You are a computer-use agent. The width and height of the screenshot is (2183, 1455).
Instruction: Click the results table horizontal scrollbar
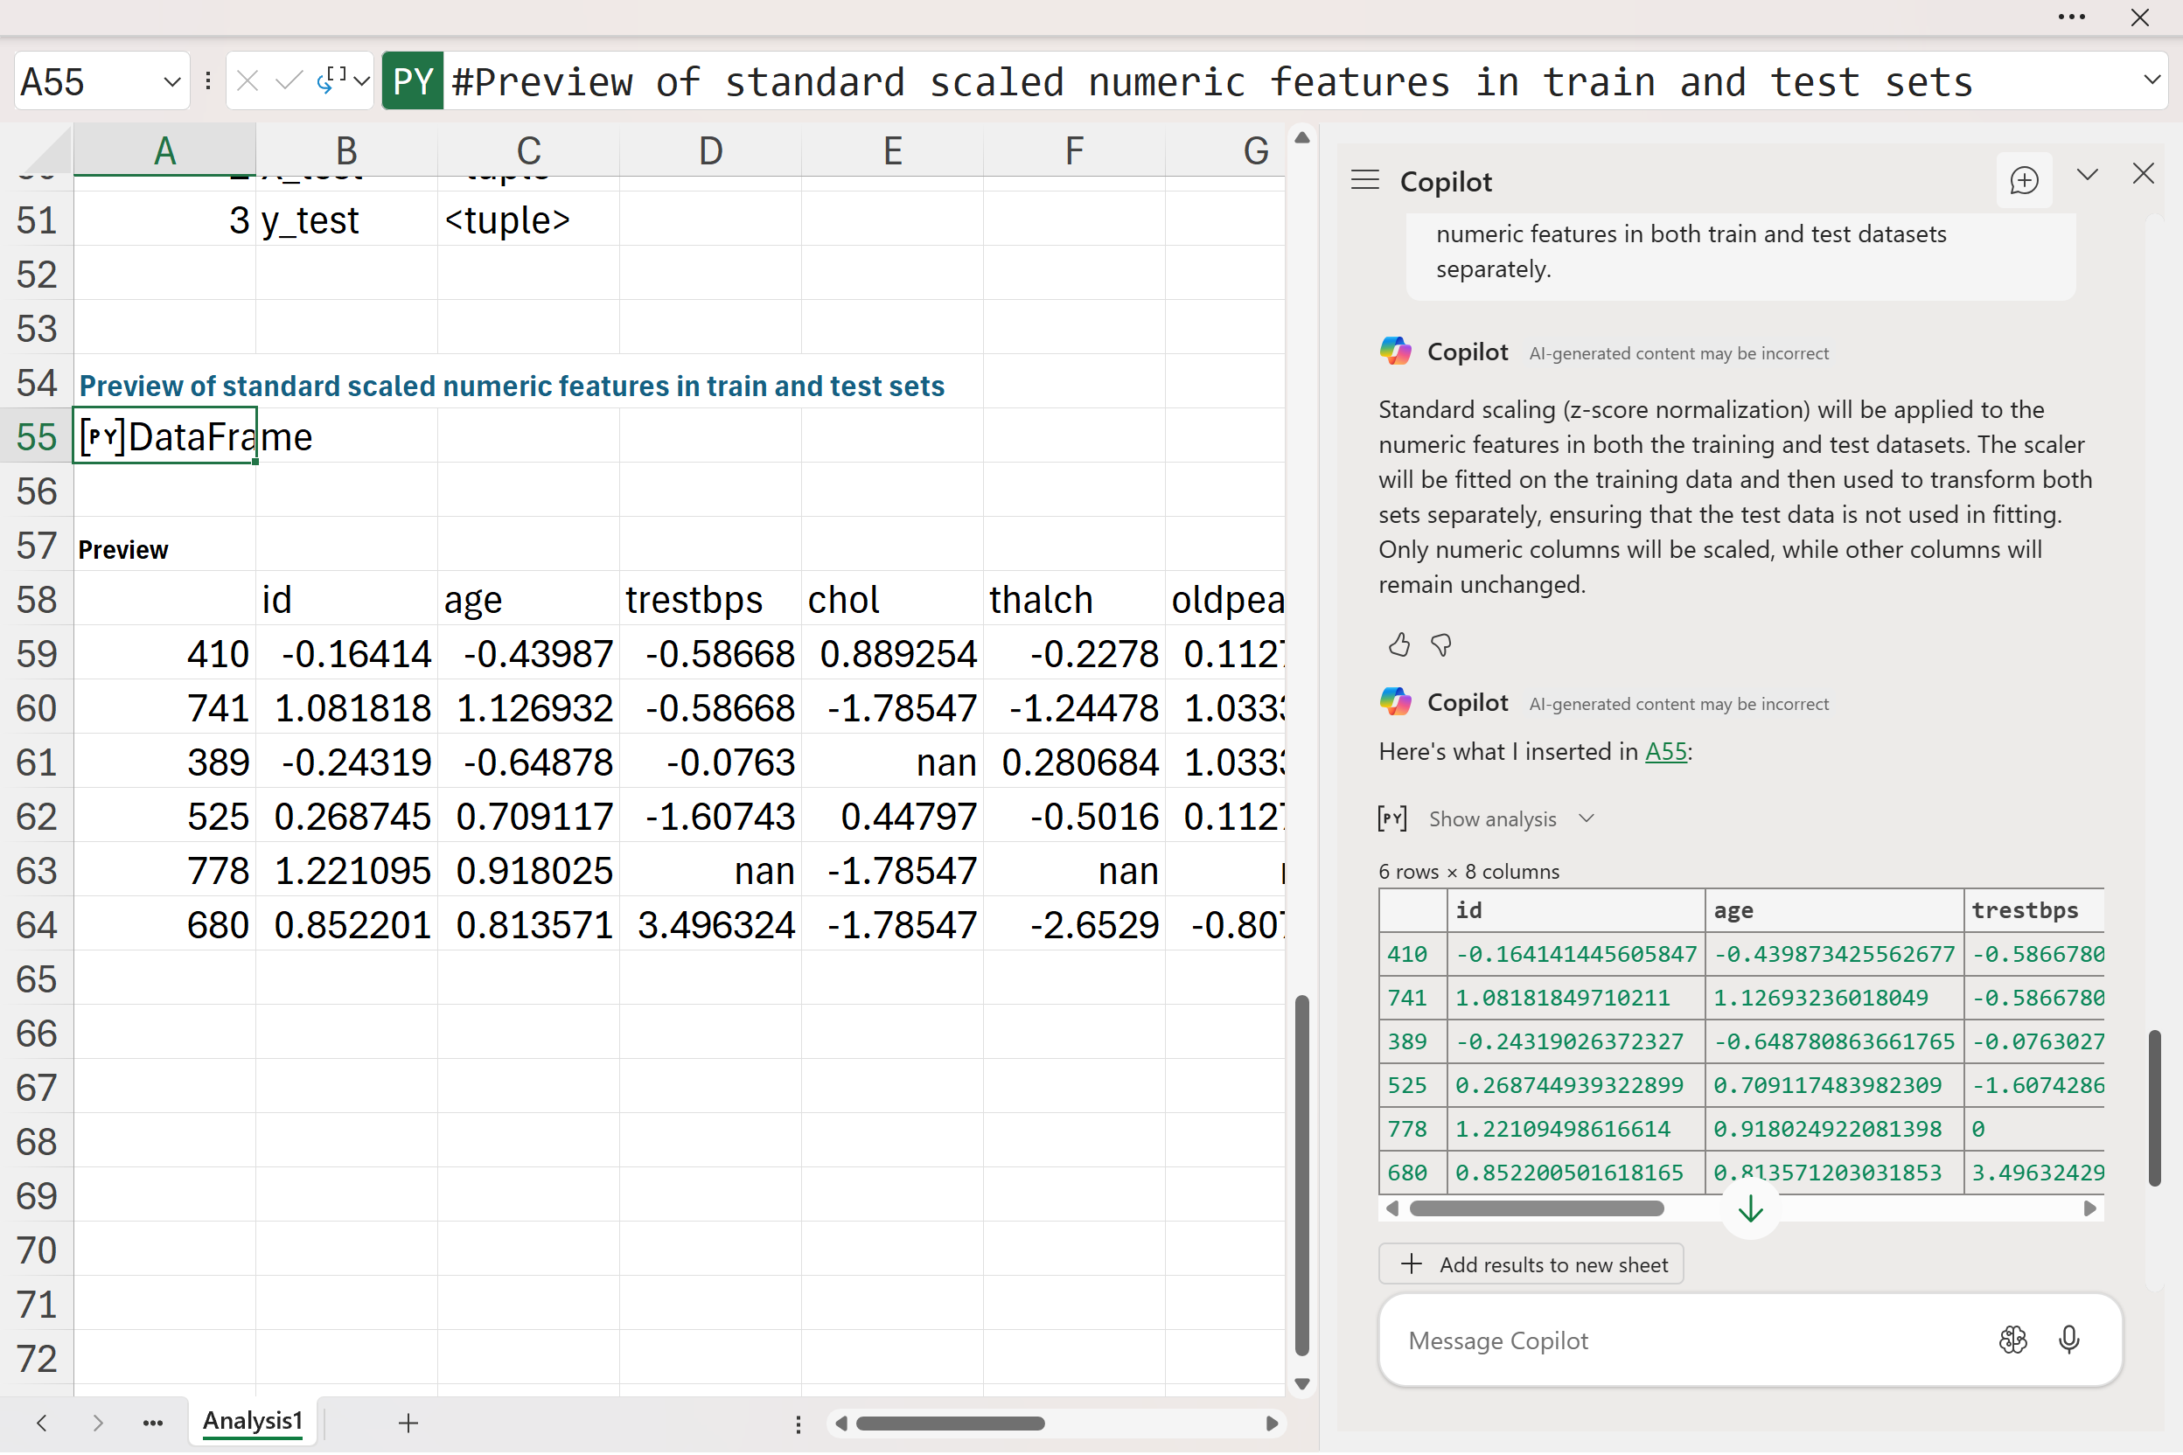coord(1536,1209)
